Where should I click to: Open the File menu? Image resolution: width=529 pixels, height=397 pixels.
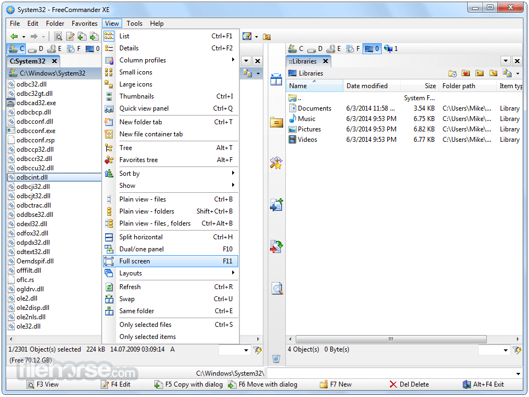15,24
